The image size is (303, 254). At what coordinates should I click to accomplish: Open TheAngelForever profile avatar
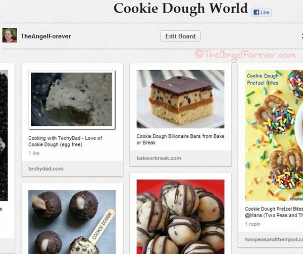(10, 35)
